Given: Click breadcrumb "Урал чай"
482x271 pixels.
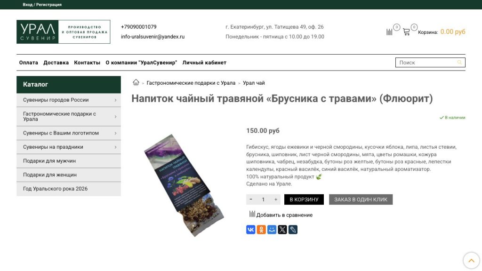Looking at the screenshot, I should (254, 83).
